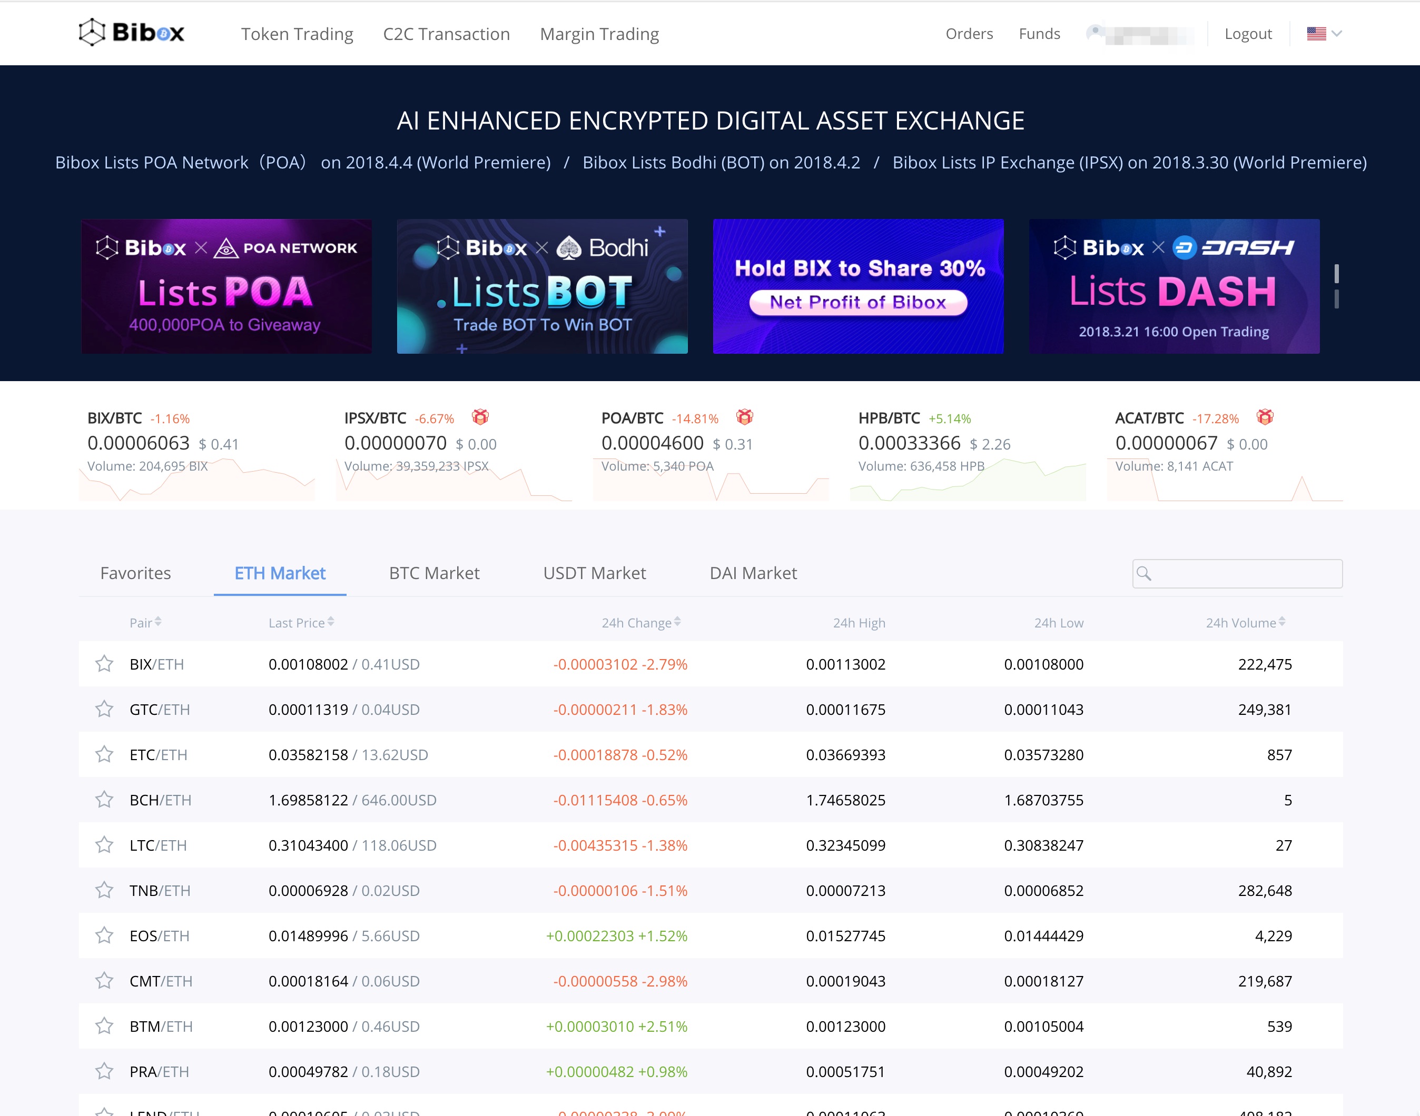Click the Bibox logo
The image size is (1420, 1116).
131,32
